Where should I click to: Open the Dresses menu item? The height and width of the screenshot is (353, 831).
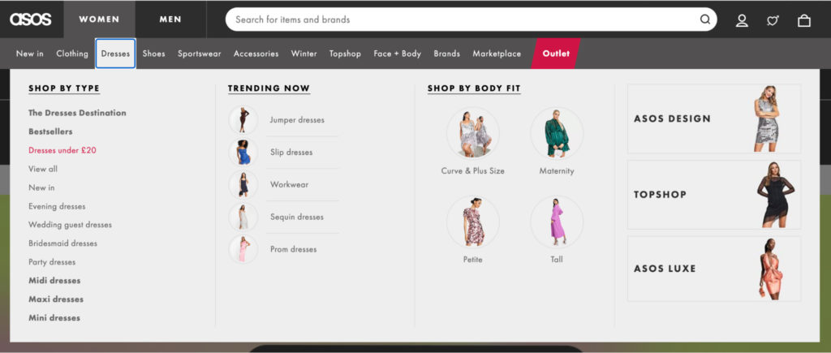[x=115, y=54]
